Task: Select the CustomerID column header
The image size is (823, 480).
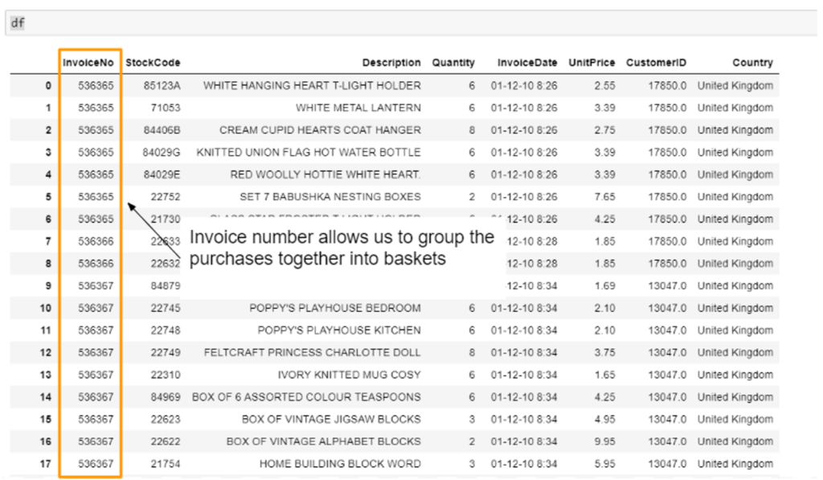Action: click(x=656, y=63)
